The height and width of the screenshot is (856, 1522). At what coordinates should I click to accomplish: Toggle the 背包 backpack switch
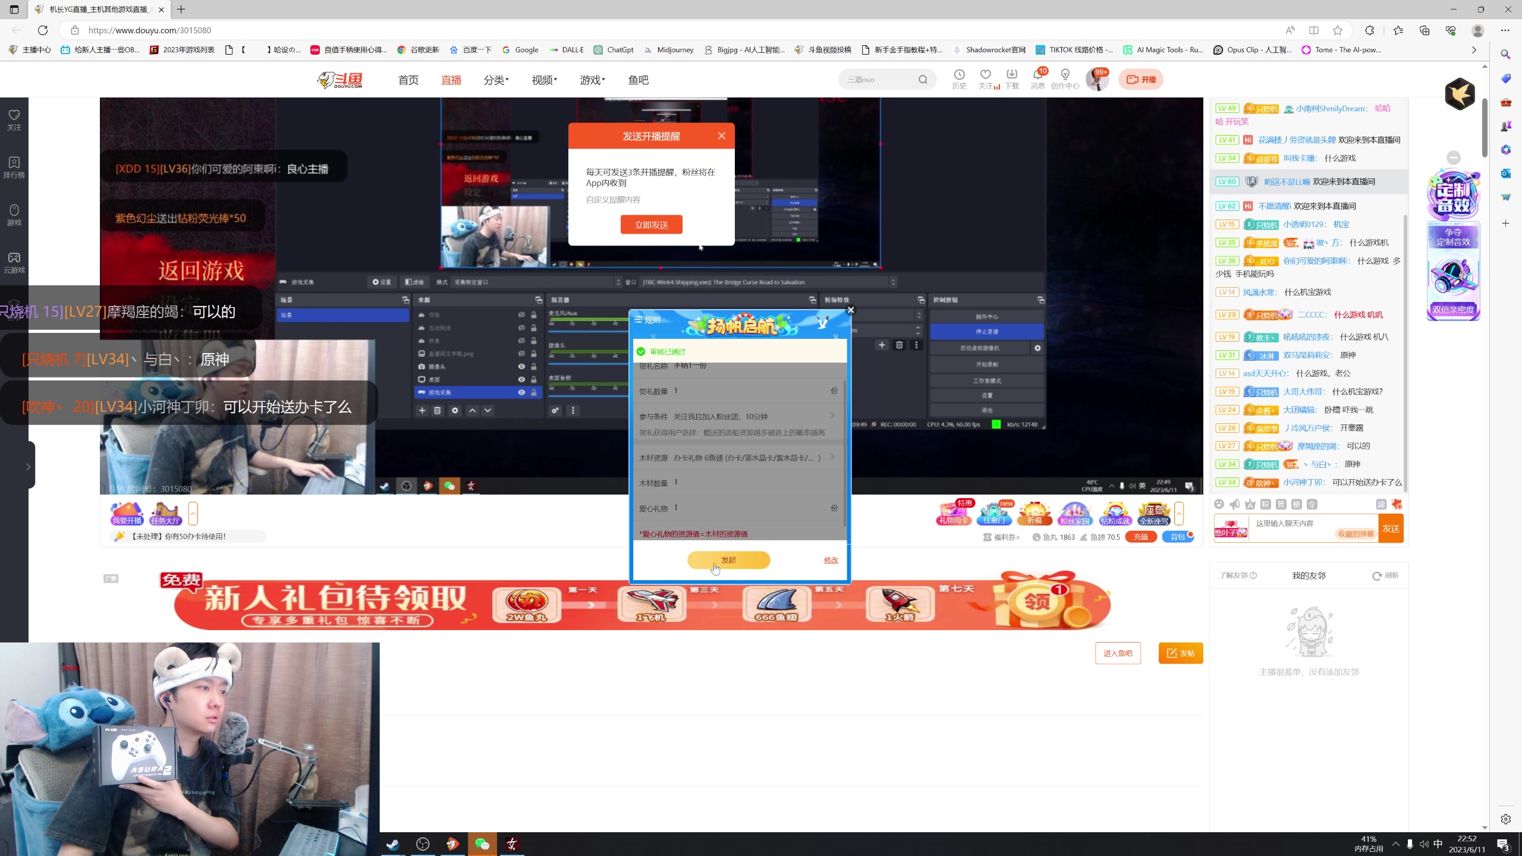point(1178,537)
